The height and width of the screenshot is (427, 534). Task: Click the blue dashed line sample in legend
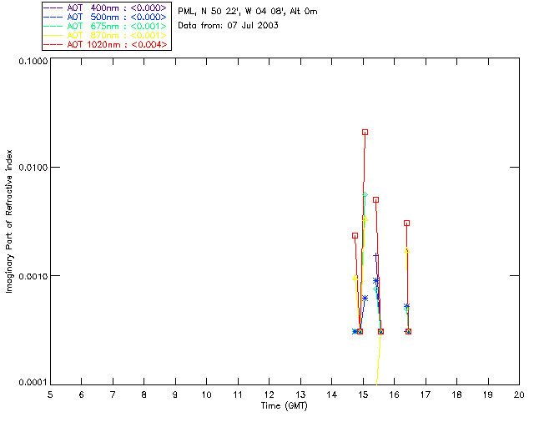point(53,17)
